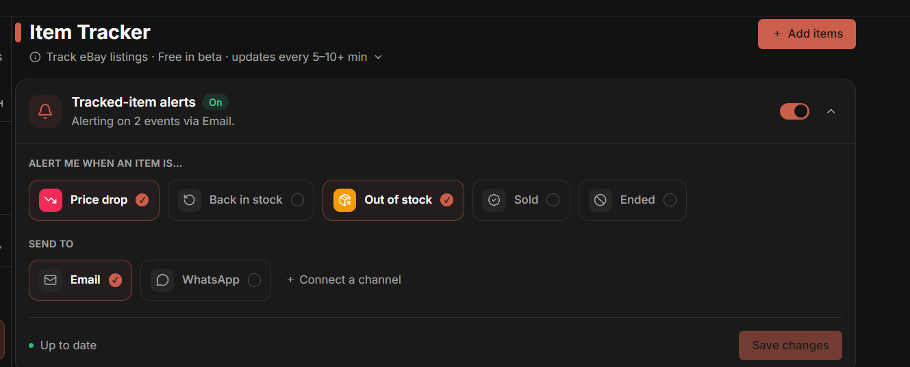Enable the Back in stock alert circle
This screenshot has width=910, height=367.
pyautogui.click(x=297, y=200)
